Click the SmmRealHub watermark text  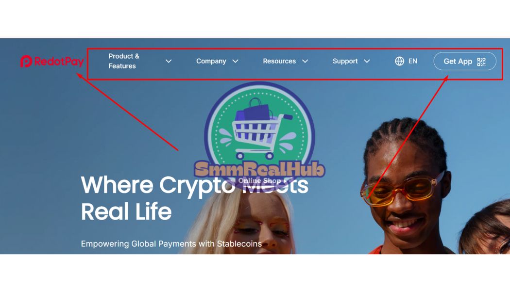pos(259,169)
